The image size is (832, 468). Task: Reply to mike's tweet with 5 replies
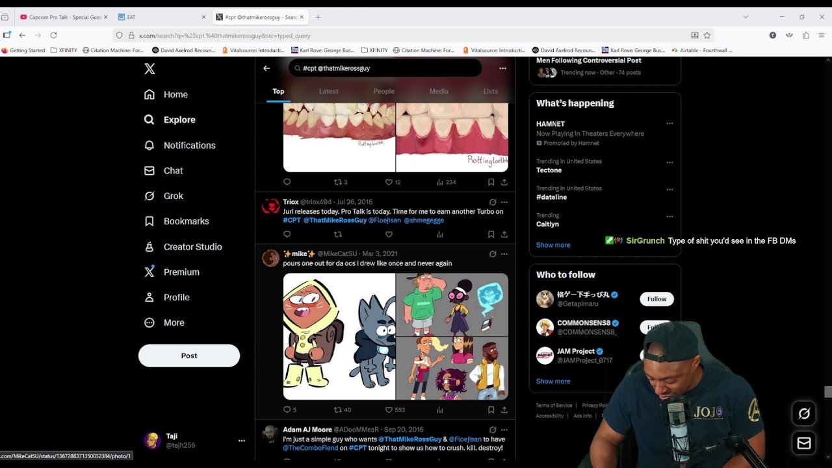point(290,410)
